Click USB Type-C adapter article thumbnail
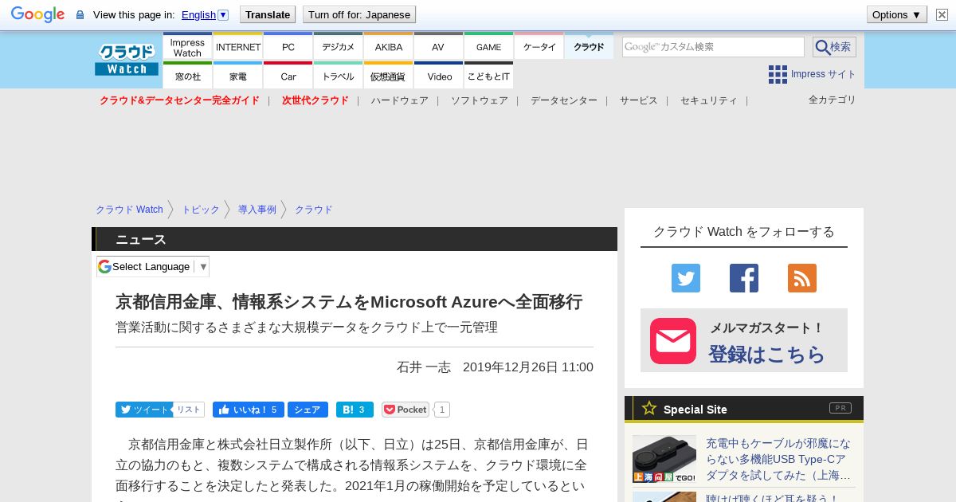 tap(664, 459)
